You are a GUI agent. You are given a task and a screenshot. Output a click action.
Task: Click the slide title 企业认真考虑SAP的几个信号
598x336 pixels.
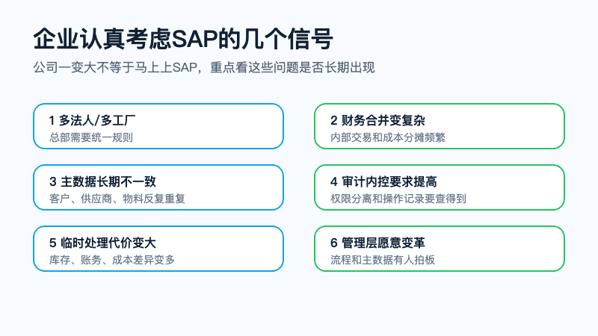pyautogui.click(x=183, y=39)
